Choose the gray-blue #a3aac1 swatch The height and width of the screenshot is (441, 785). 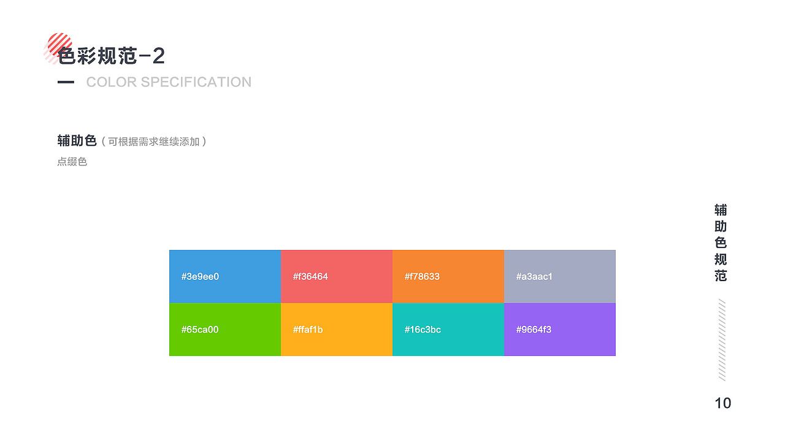pyautogui.click(x=560, y=276)
